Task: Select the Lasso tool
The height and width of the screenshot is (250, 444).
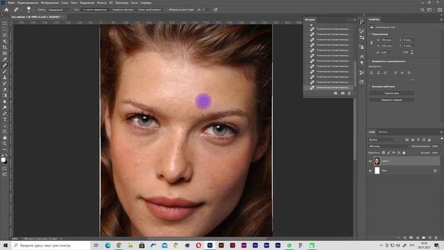Action: (5, 35)
